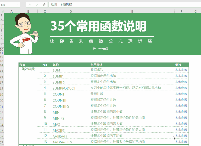Click the 秋叶Excel整理 caption text

pos(100,48)
